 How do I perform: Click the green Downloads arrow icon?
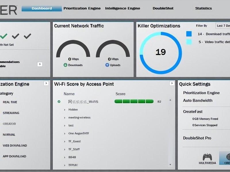click(65, 65)
